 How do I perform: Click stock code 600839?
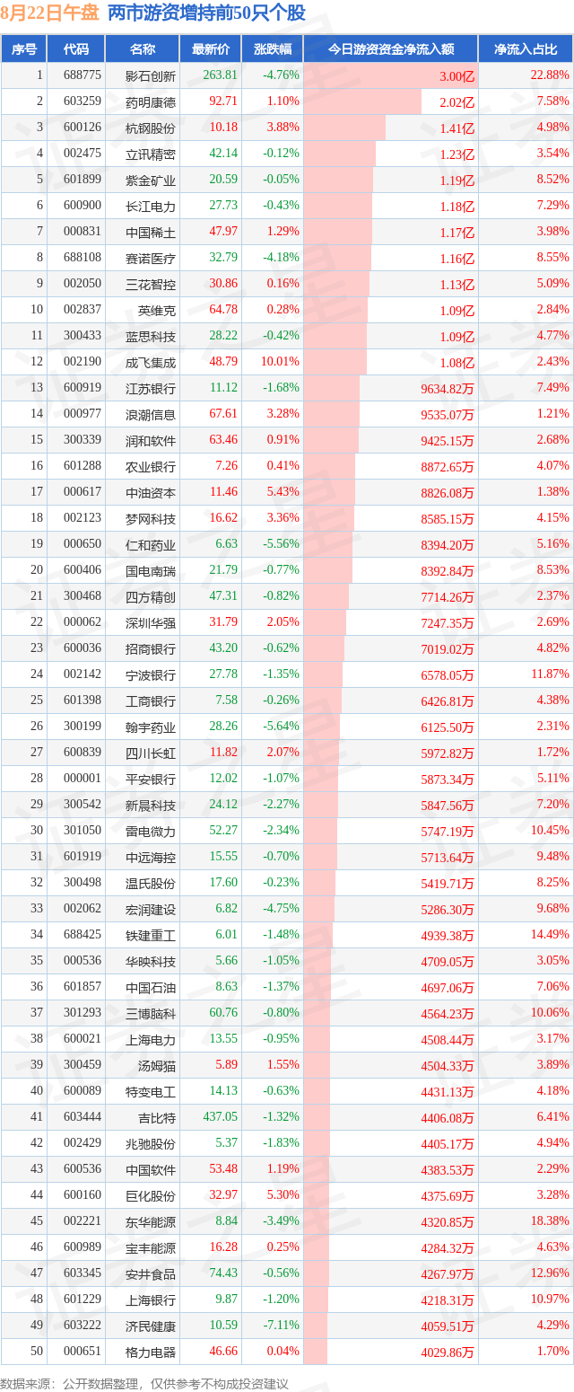pos(82,753)
